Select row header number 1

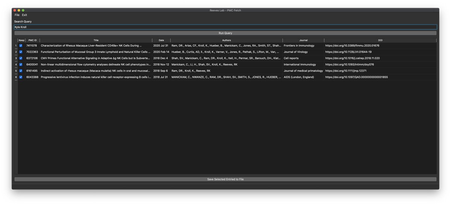pyautogui.click(x=16, y=46)
